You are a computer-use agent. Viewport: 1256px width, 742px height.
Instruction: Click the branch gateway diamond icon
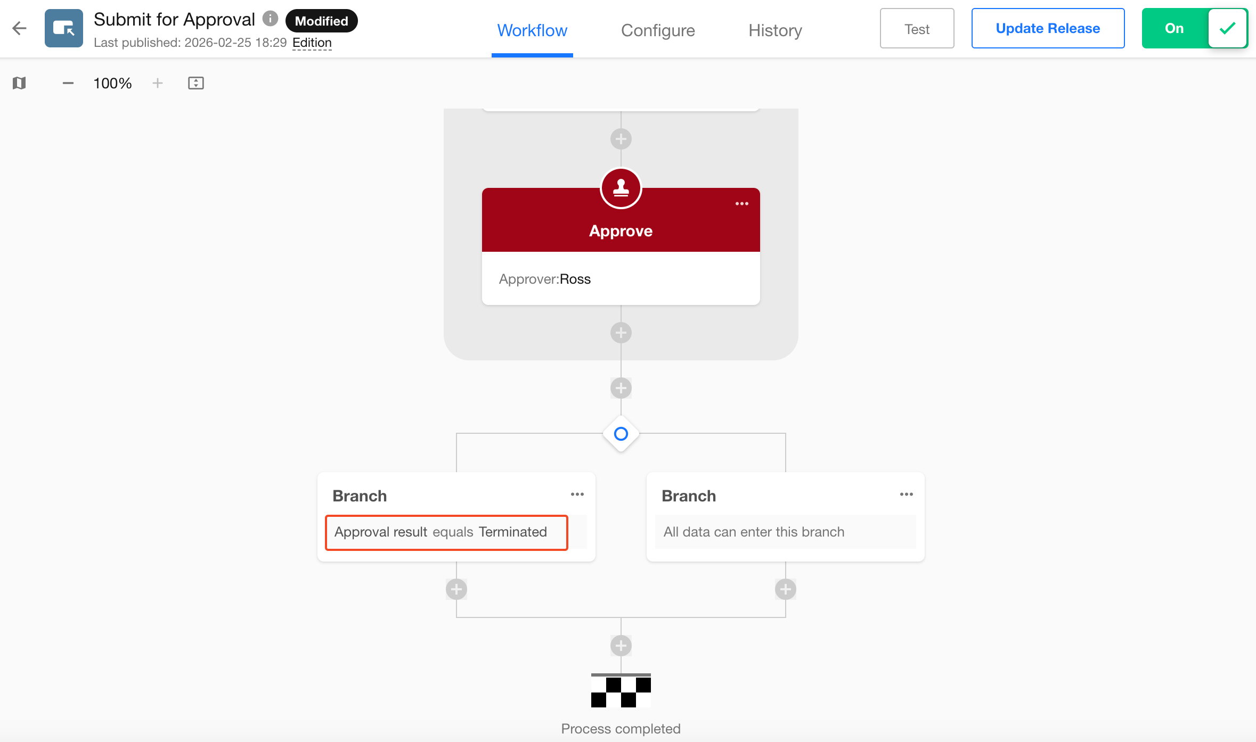(621, 434)
